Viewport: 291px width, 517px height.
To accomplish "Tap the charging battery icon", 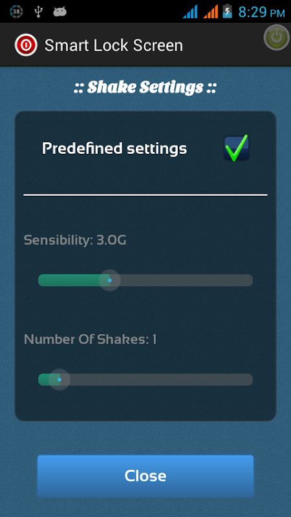I will pyautogui.click(x=228, y=11).
